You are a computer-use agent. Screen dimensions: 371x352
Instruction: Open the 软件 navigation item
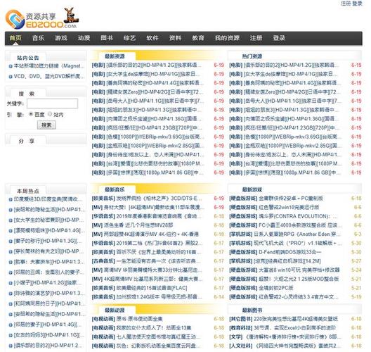(x=152, y=38)
